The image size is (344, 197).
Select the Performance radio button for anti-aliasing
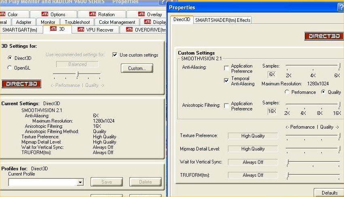(287, 92)
